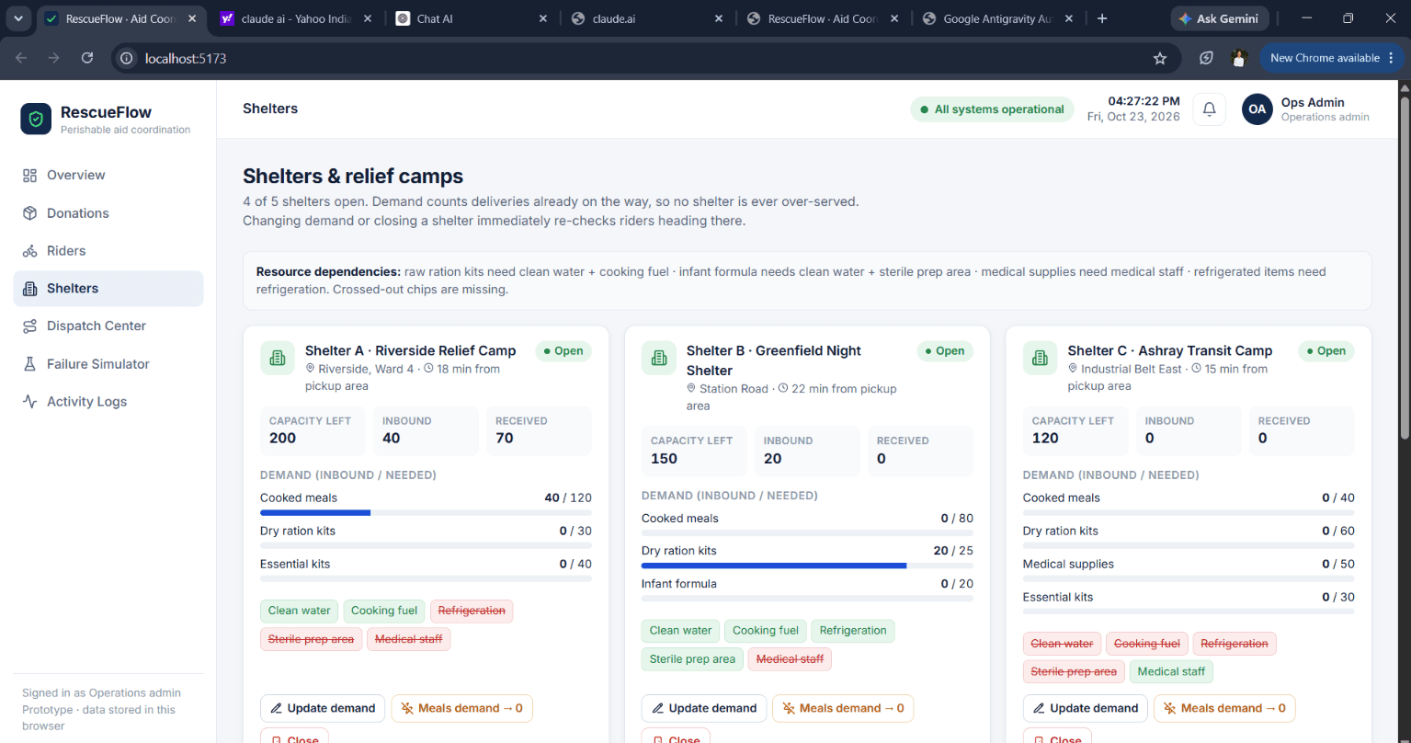
Task: Bookmark this page with the star icon
Action: click(1160, 58)
